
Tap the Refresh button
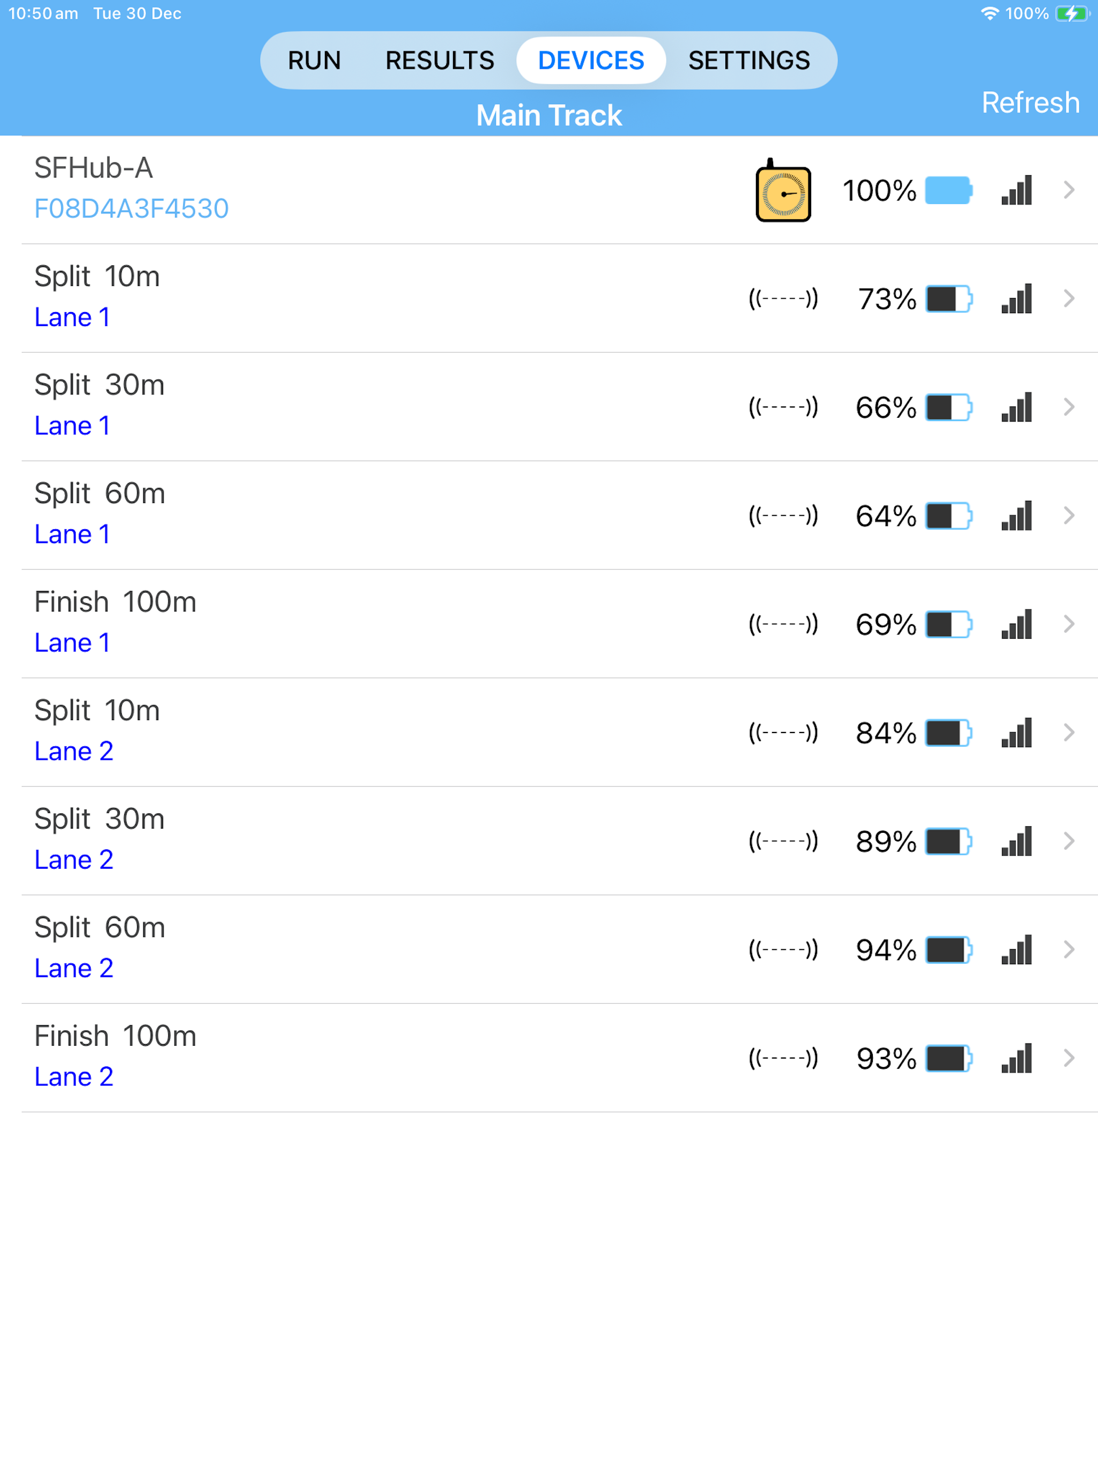coord(1030,102)
